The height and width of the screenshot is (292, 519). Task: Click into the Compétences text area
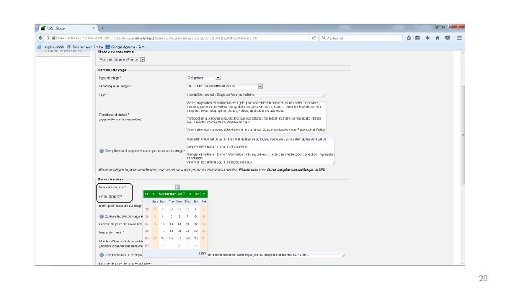click(x=260, y=151)
